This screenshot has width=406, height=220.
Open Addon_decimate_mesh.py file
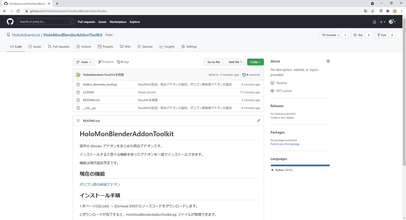100,84
